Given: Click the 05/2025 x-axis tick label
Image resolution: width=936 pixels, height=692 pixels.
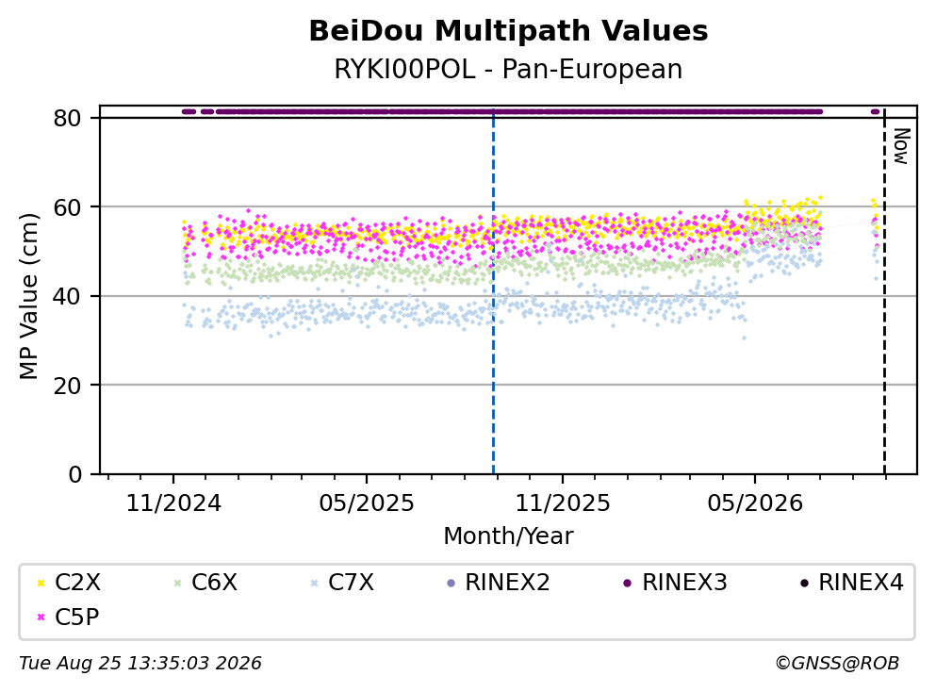Looking at the screenshot, I should tap(366, 504).
